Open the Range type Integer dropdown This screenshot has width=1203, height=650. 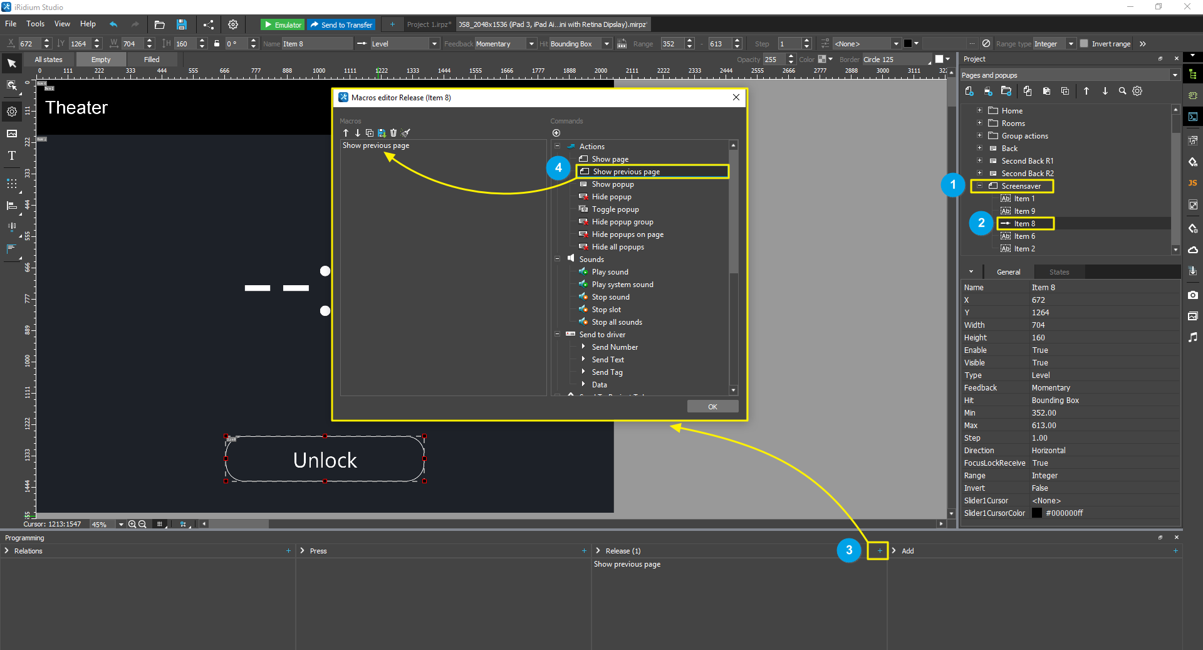coord(1071,44)
